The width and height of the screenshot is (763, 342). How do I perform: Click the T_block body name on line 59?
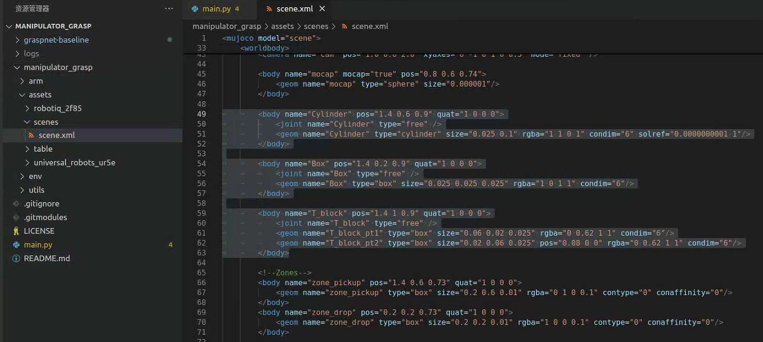[328, 213]
